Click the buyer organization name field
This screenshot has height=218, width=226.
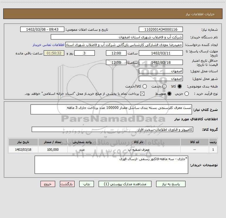click(x=117, y=37)
